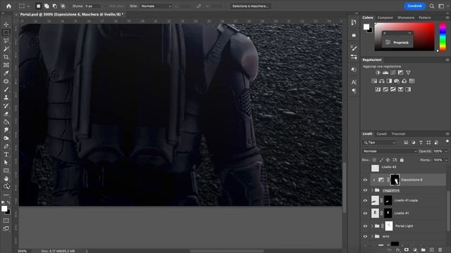This screenshot has width=451, height=253.
Task: Click the foreground color swatch in toolbar
Action: click(x=4, y=209)
